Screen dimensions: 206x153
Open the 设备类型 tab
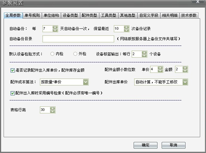71,15
